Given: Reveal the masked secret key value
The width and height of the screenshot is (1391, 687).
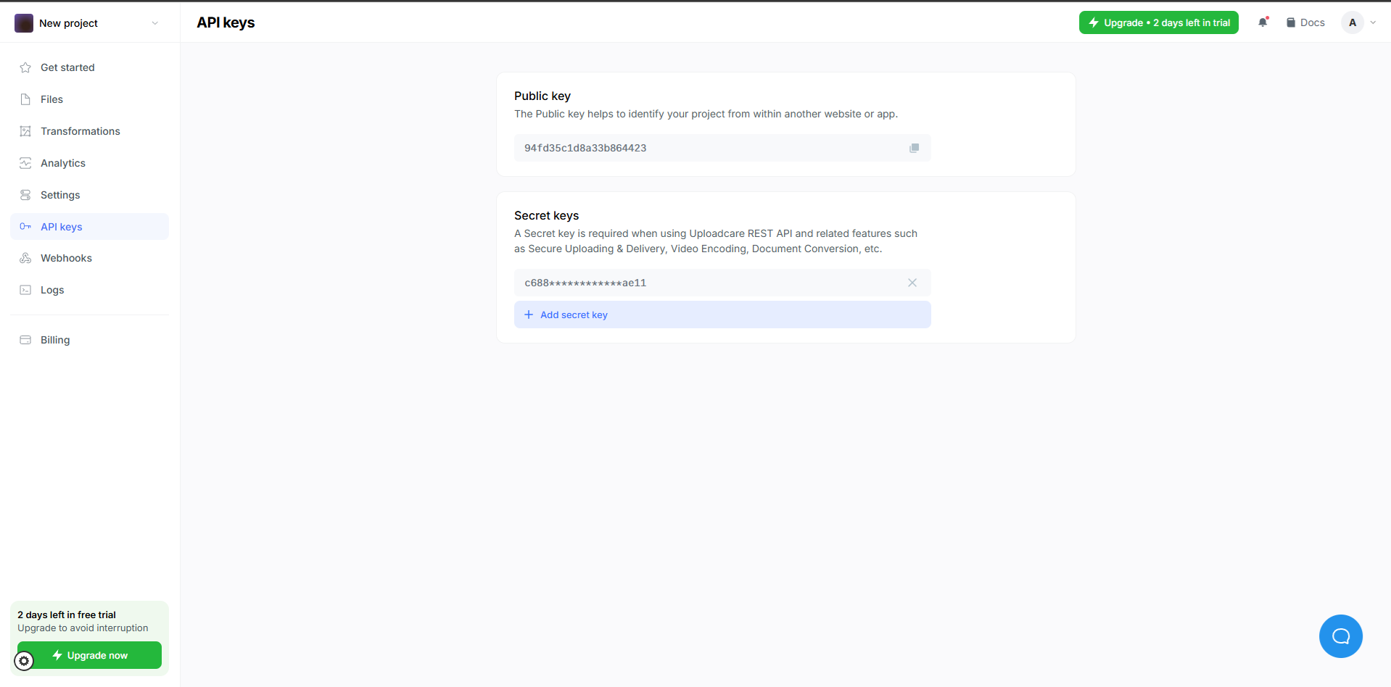Looking at the screenshot, I should [585, 283].
